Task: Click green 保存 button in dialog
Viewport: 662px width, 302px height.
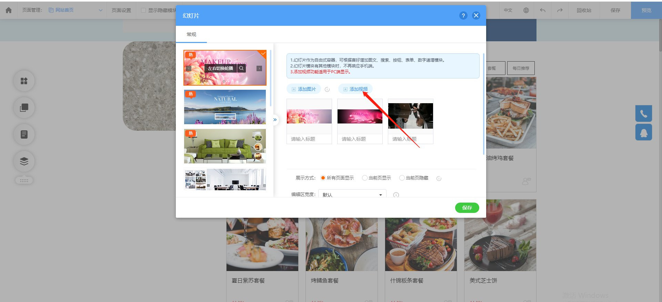Action: tap(467, 208)
